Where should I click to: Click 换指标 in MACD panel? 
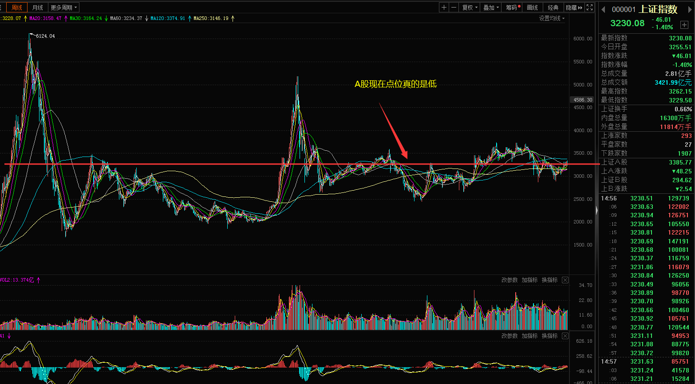tap(549, 336)
